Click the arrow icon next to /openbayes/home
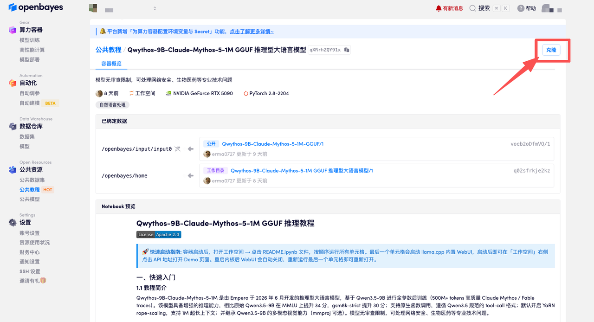Viewport: 594px width, 322px height. [190, 176]
